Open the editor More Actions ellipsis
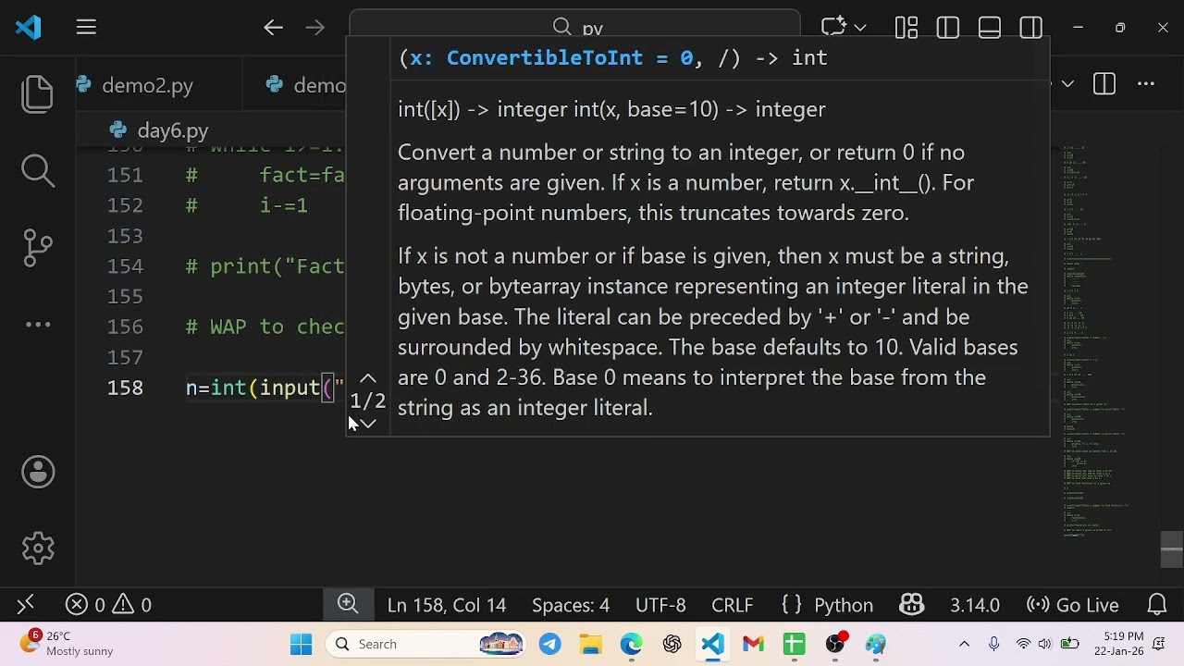The width and height of the screenshot is (1184, 666). (1146, 84)
